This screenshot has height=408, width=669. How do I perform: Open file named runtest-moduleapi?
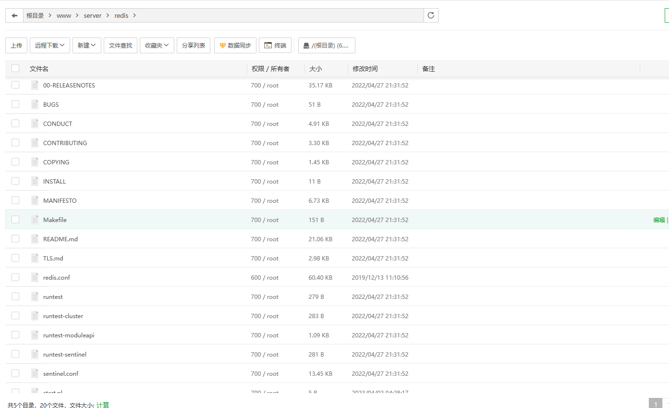[x=69, y=335]
